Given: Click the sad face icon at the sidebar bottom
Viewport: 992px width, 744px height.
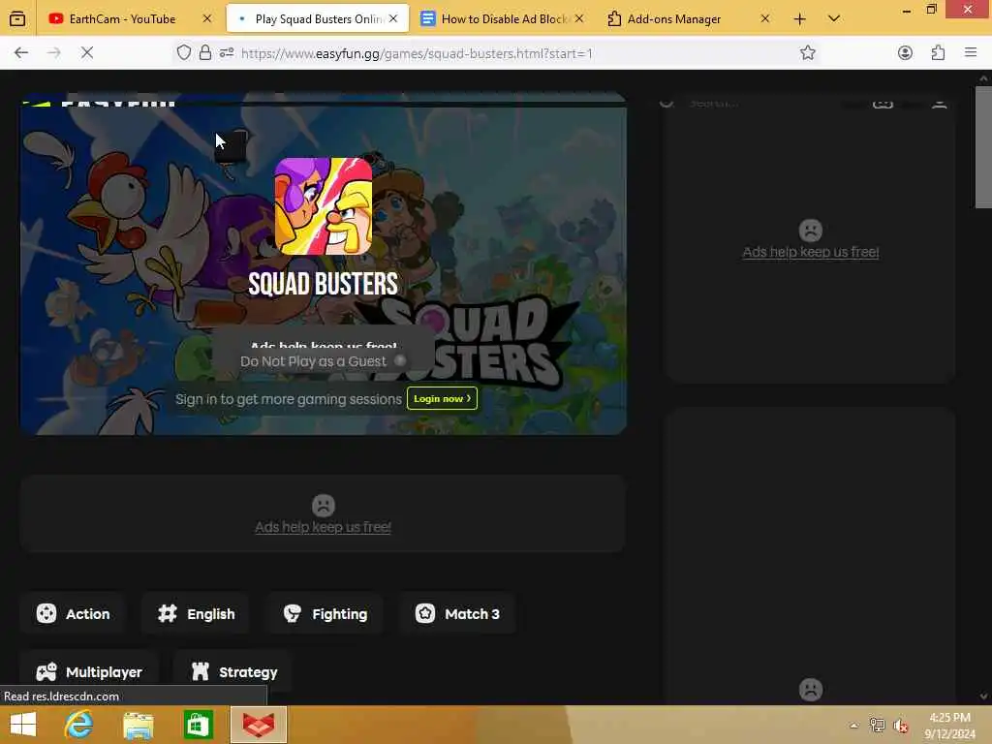Looking at the screenshot, I should click(811, 689).
